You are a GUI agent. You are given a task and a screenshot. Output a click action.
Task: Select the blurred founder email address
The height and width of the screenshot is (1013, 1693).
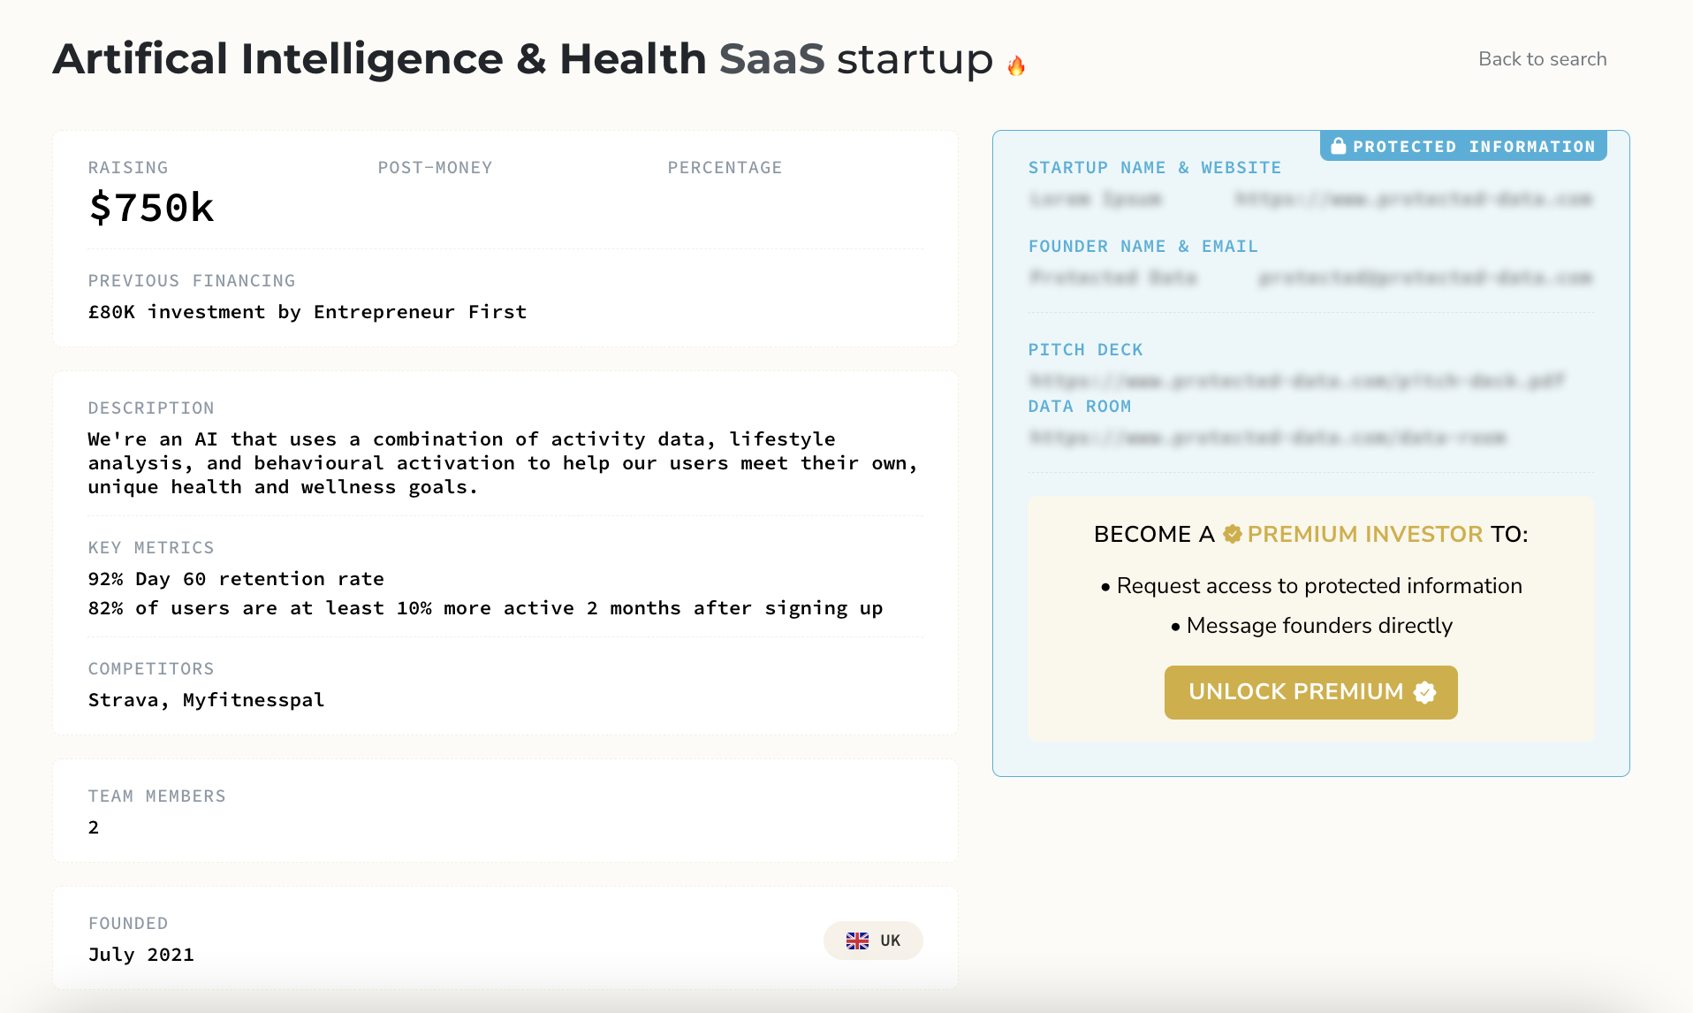[x=1424, y=278]
